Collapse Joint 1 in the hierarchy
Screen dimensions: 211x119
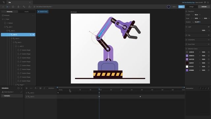pos(5,27)
